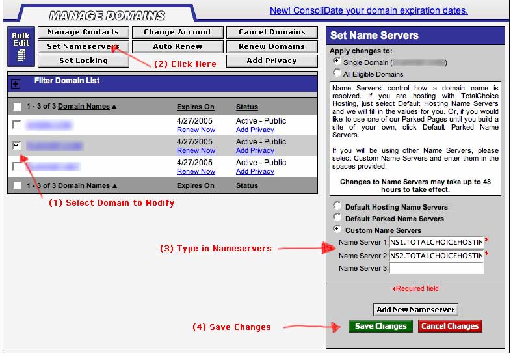Click the Name Server 3 input field
Image resolution: width=513 pixels, height=356 pixels.
pos(436,268)
